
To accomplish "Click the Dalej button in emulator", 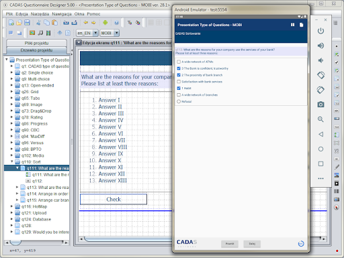I will [252, 244].
